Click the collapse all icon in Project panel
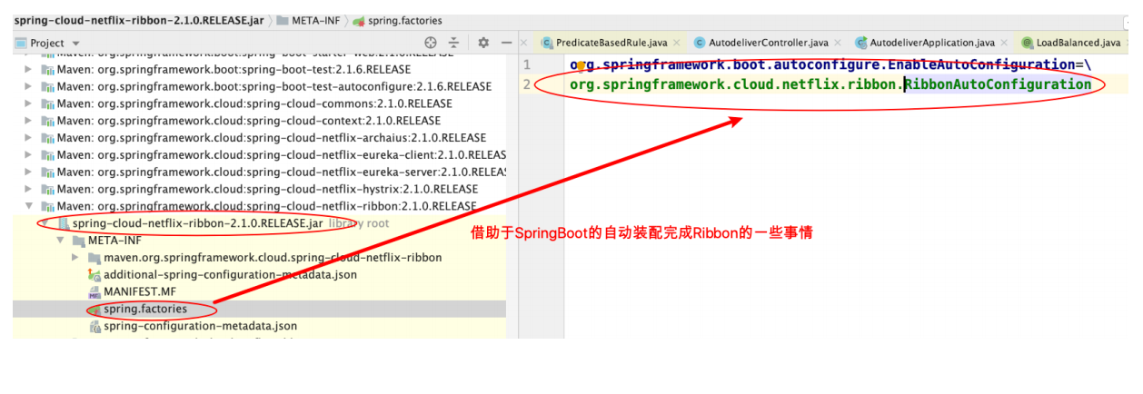The height and width of the screenshot is (394, 1143). pos(453,43)
